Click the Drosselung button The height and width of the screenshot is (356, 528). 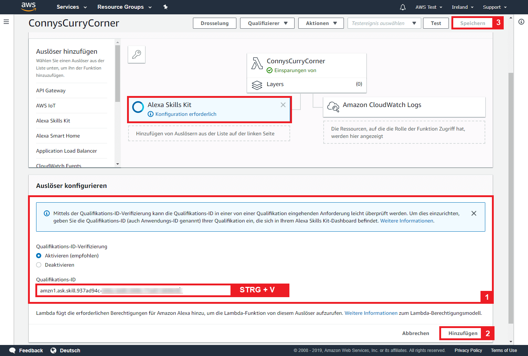[x=215, y=23]
